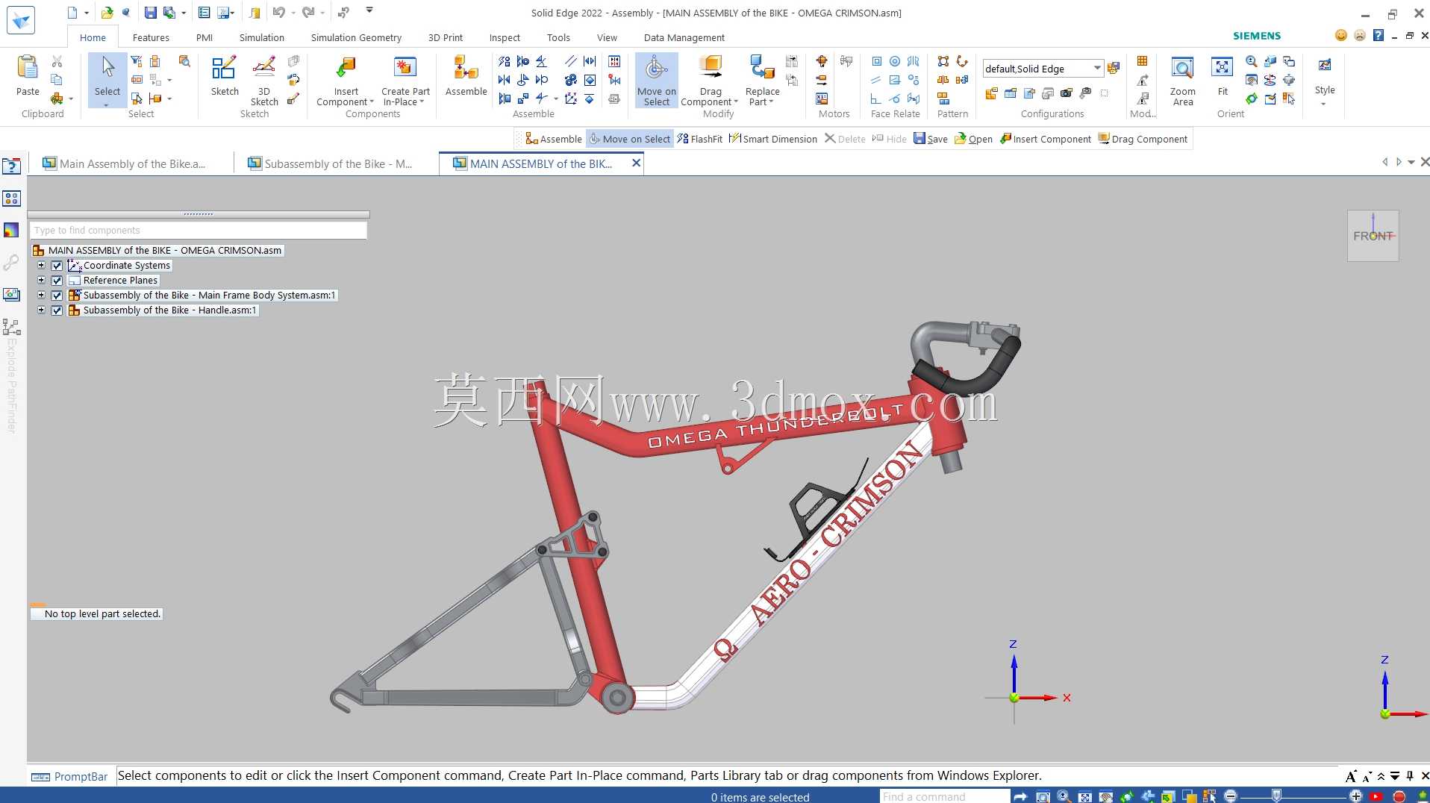Toggle Move on Select in the command bar

(631, 139)
